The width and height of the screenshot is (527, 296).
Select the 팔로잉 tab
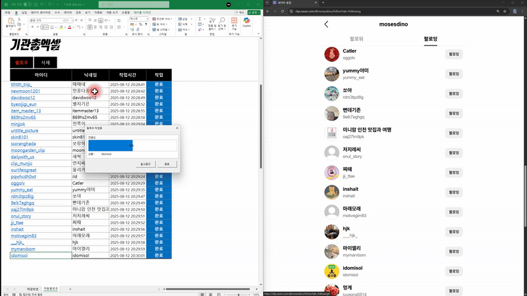tap(431, 39)
